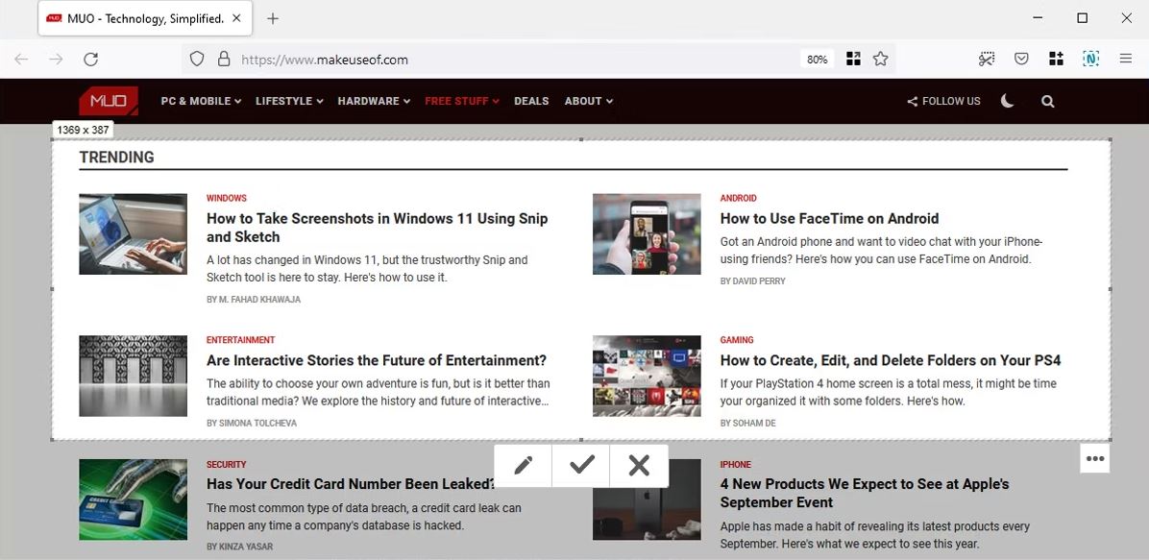Click the phone FaceTime article thumbnail
This screenshot has height=560, width=1149.
coord(647,233)
